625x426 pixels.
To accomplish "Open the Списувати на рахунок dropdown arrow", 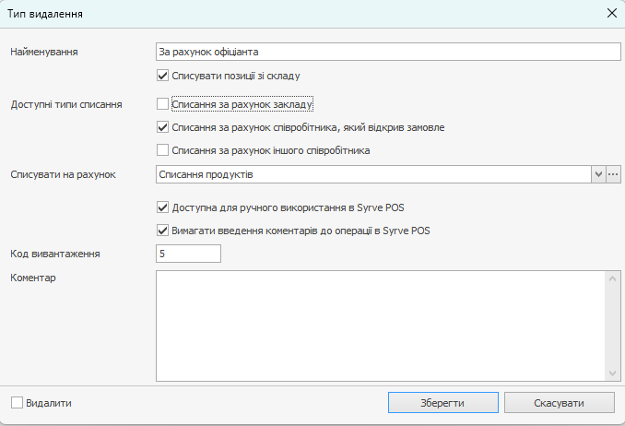I will coord(597,173).
